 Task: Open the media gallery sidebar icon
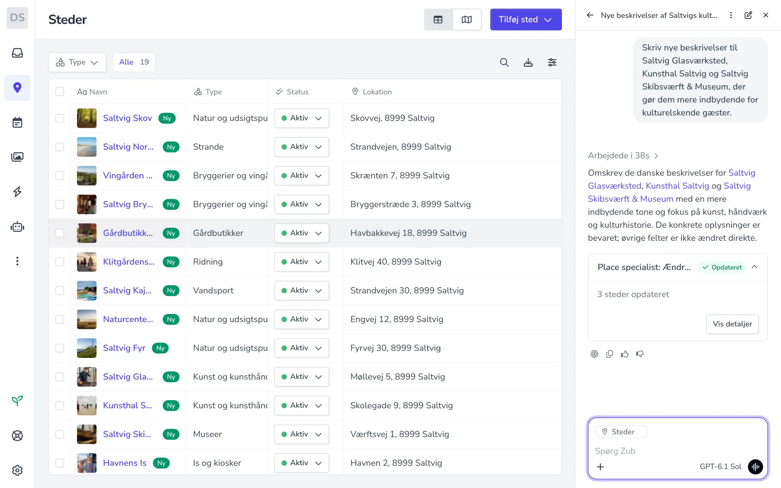(17, 157)
